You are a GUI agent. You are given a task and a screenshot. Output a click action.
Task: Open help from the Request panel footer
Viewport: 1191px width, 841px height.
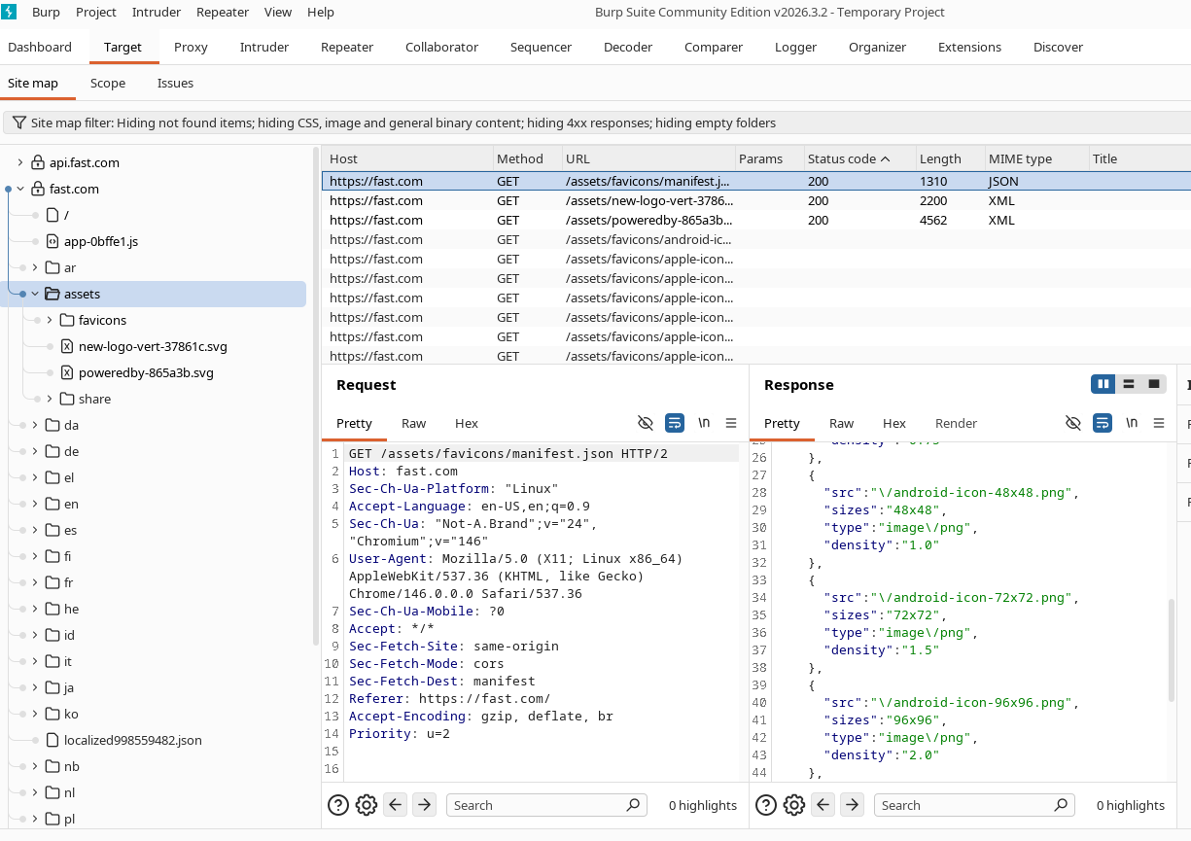[x=337, y=805]
